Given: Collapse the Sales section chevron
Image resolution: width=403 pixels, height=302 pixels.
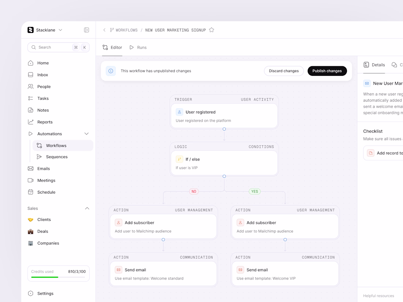Looking at the screenshot, I should (x=87, y=208).
